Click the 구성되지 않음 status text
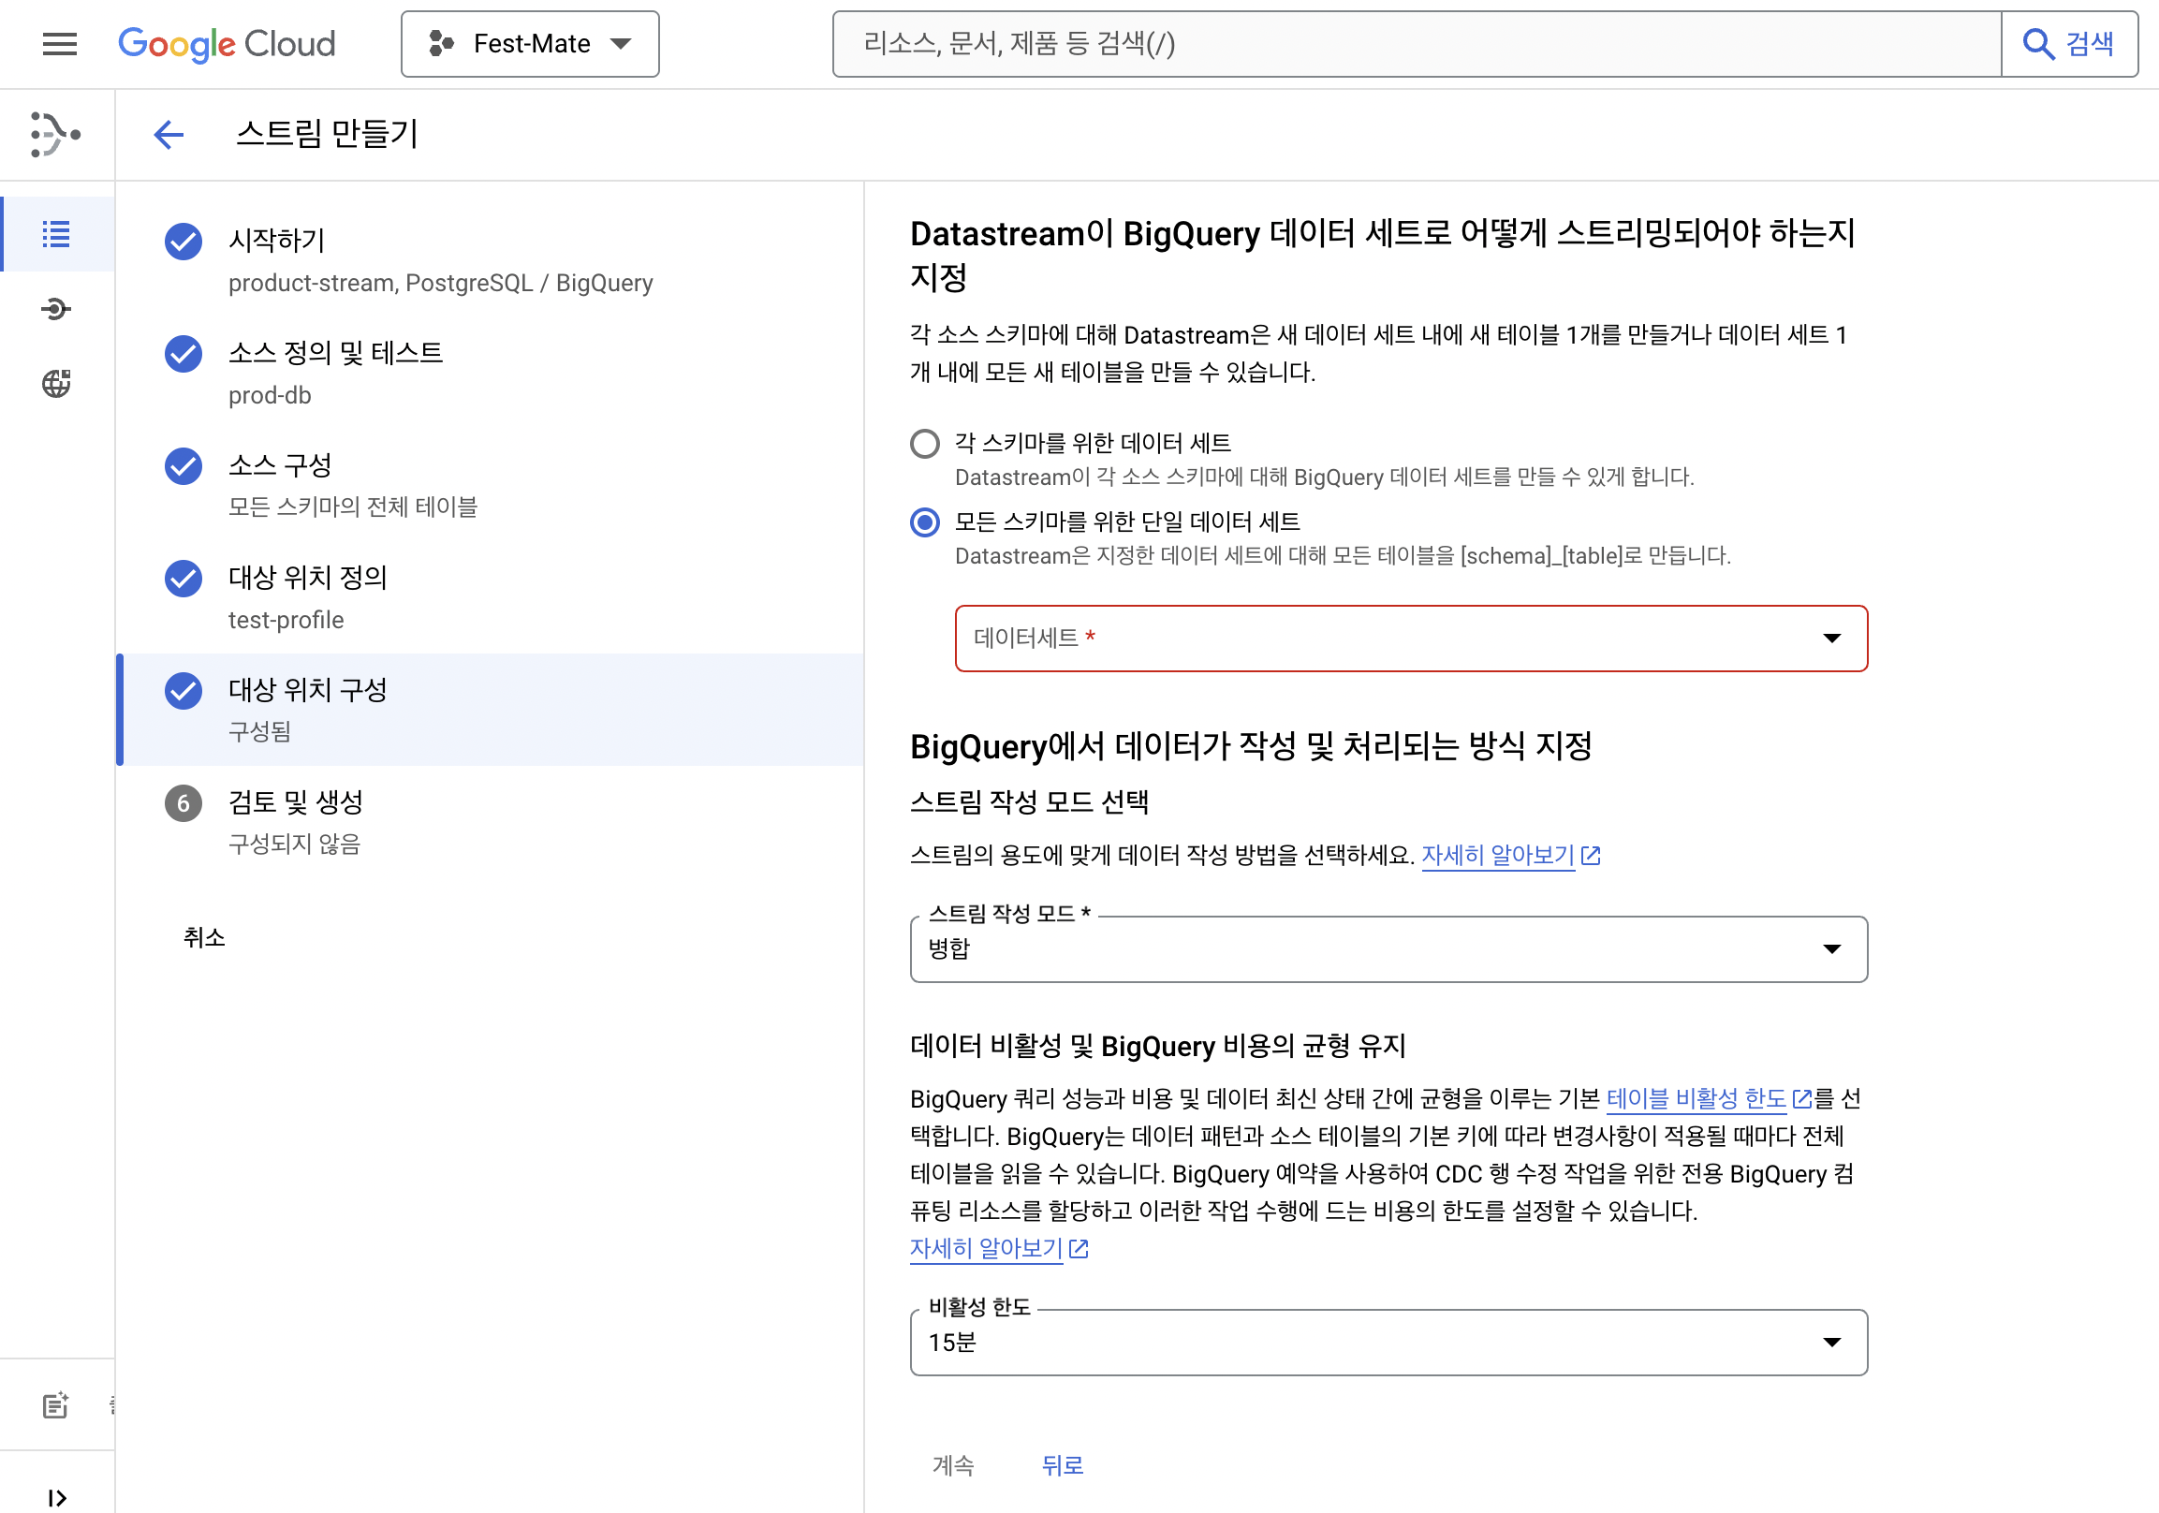This screenshot has width=2159, height=1513. (x=294, y=844)
